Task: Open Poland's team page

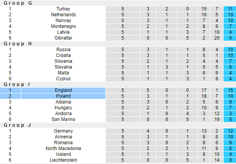Action: (x=63, y=96)
